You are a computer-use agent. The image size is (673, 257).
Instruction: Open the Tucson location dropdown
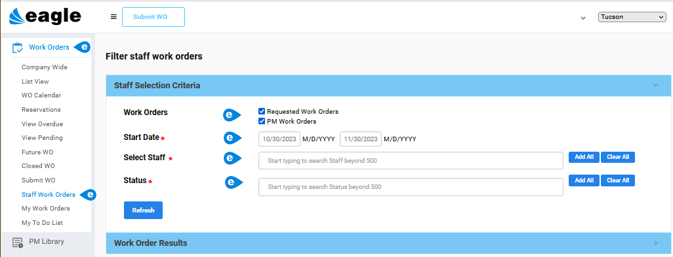tap(632, 17)
